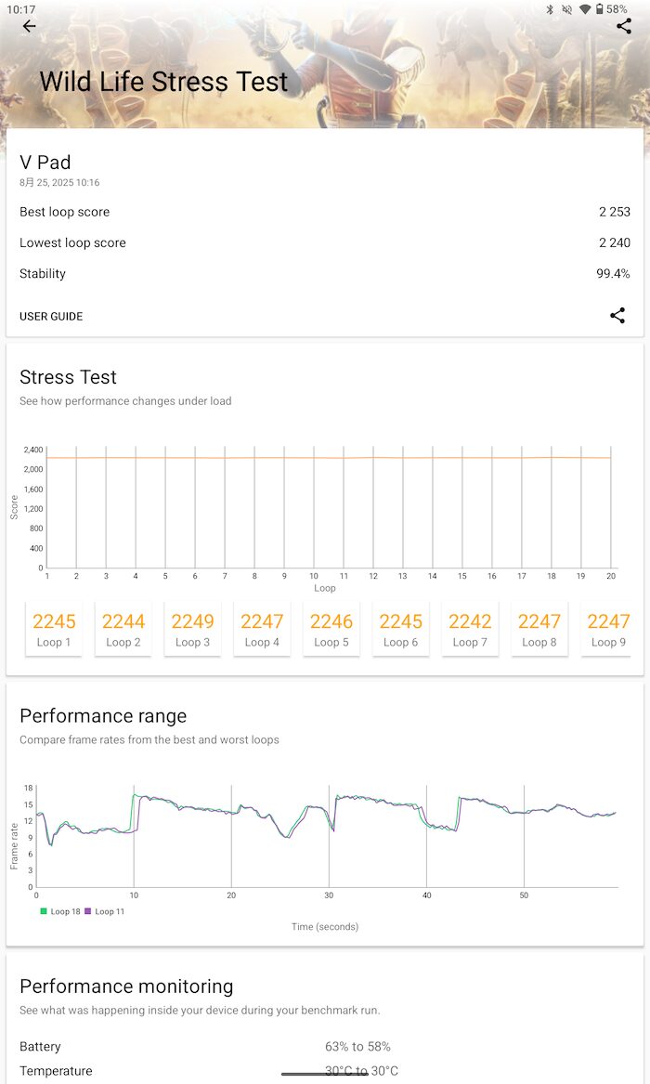This screenshot has width=650, height=1084.
Task: Go back using the top-left arrow
Action: click(28, 26)
